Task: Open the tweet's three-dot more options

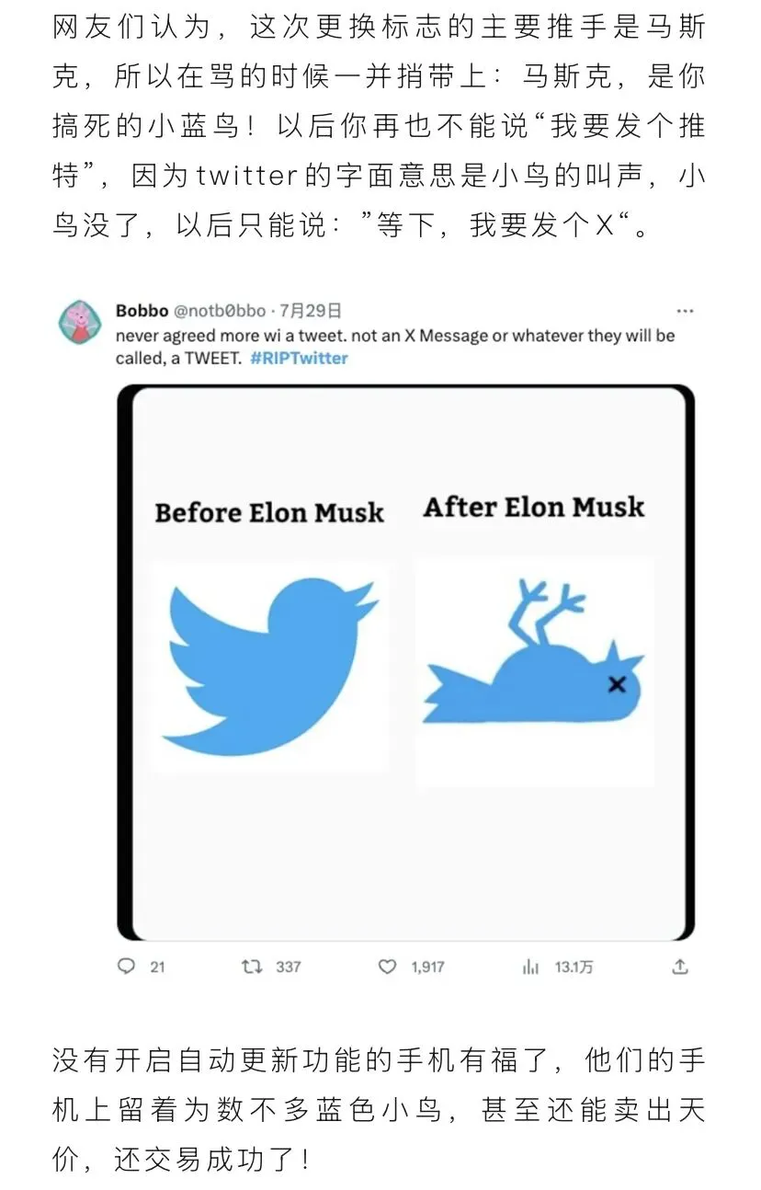Action: (x=685, y=312)
